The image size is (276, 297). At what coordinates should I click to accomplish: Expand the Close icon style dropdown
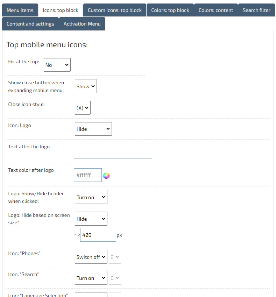pos(83,108)
